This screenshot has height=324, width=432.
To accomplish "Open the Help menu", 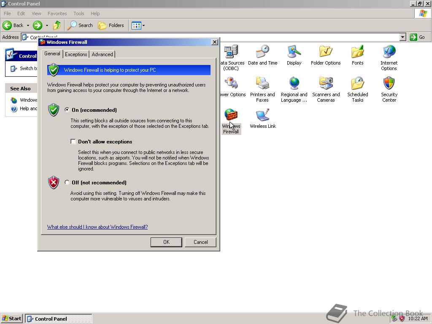I will (95, 13).
